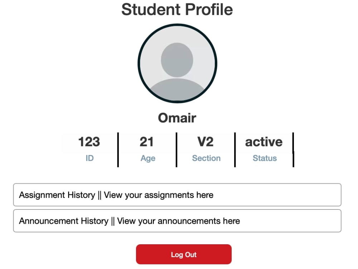The width and height of the screenshot is (358, 269).
Task: Click the Student Profile heading
Action: coord(177,10)
